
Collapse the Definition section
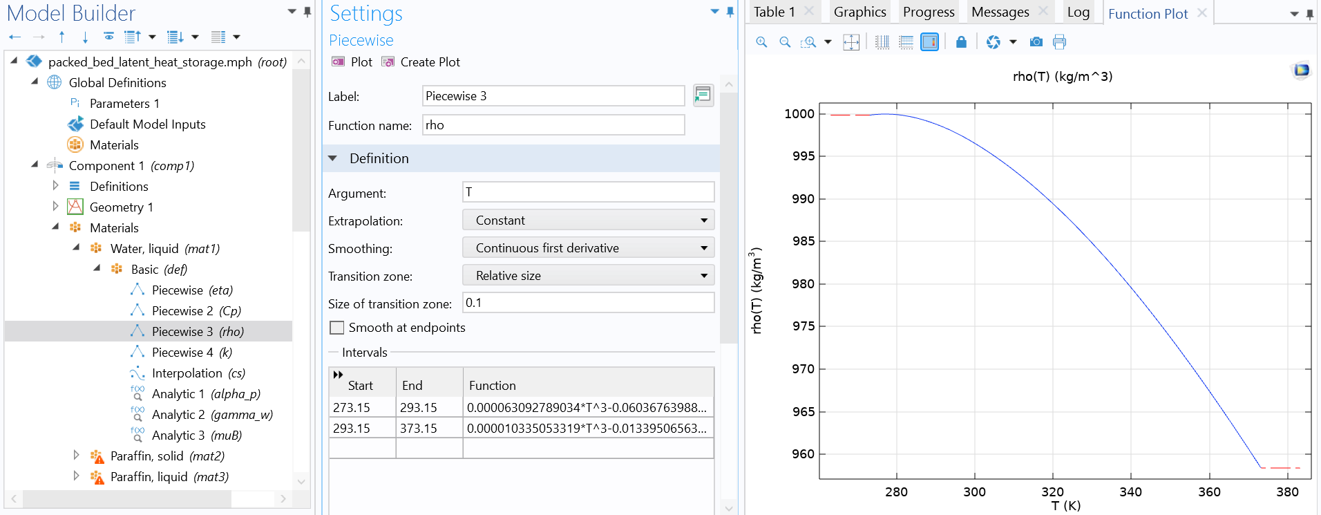point(333,158)
